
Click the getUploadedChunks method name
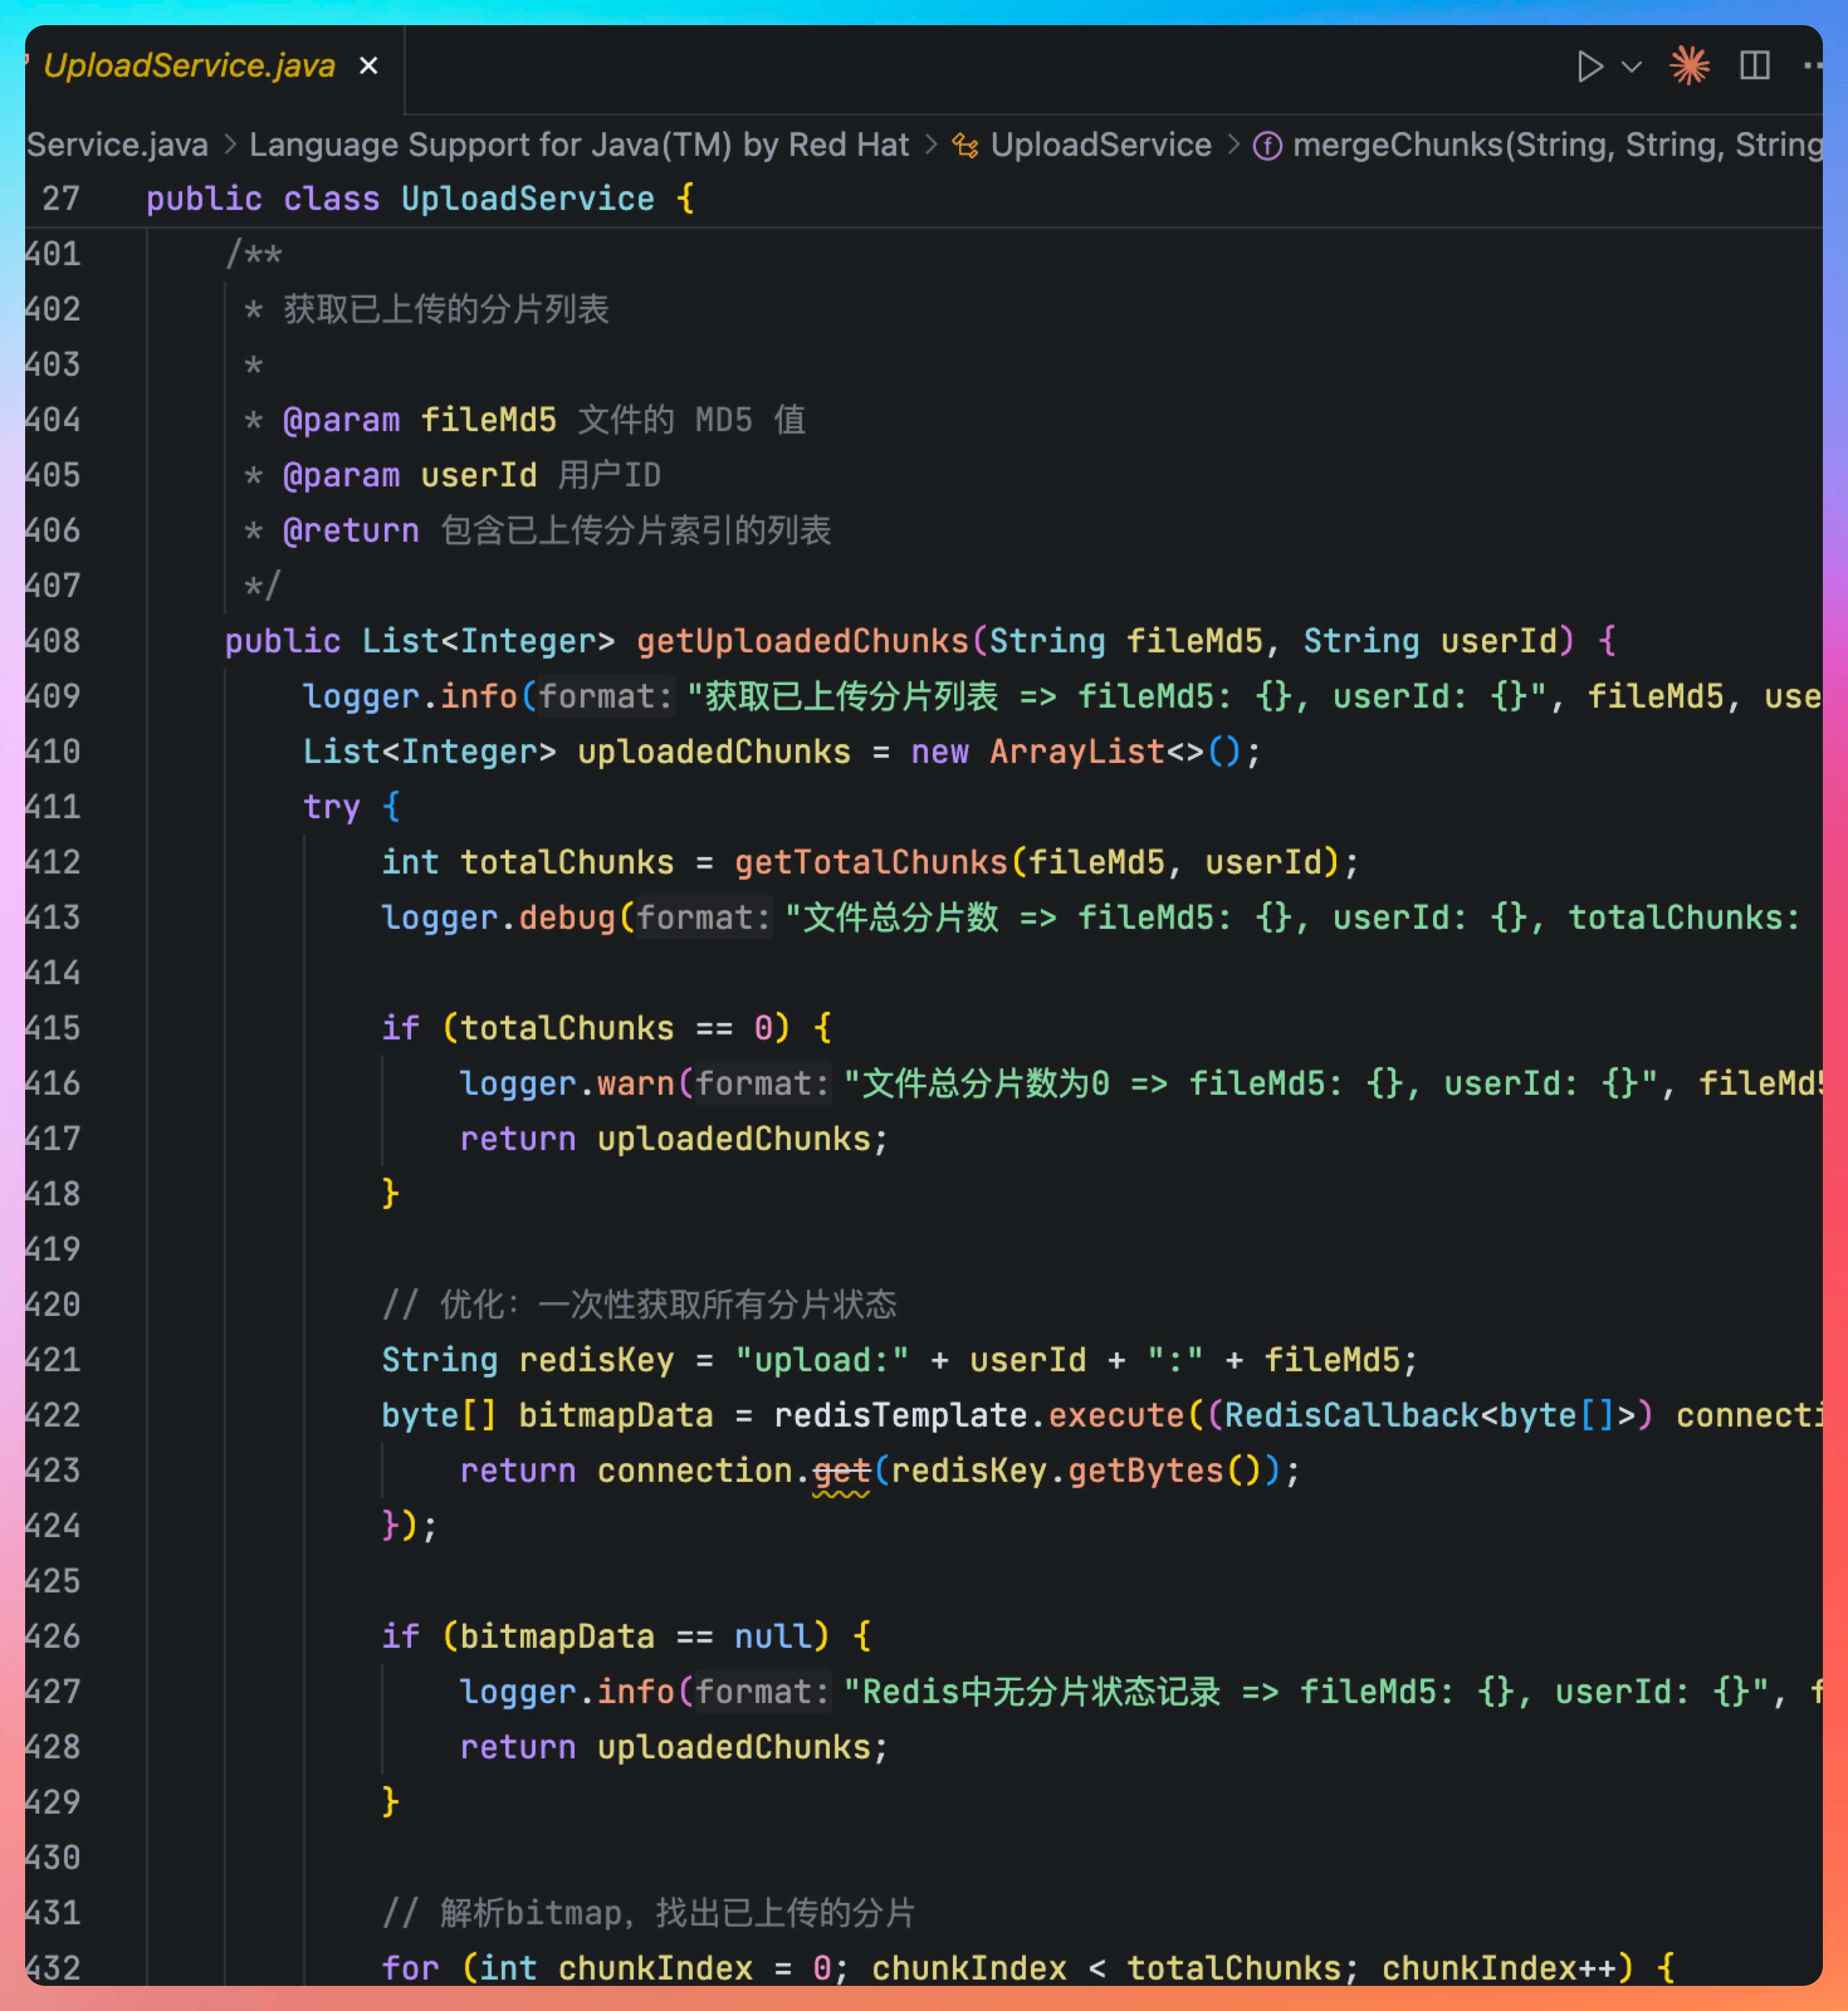[x=802, y=641]
